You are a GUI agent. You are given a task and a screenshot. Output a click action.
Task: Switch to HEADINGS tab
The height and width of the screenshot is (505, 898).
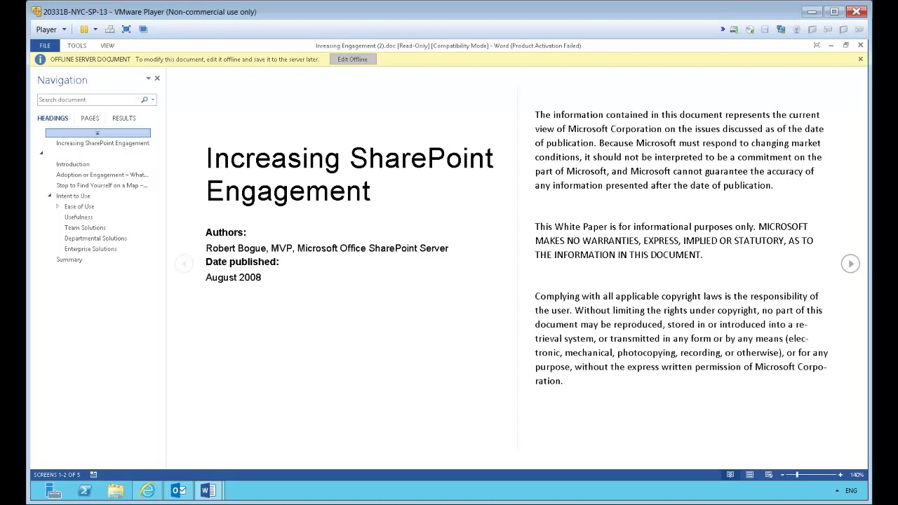[53, 119]
